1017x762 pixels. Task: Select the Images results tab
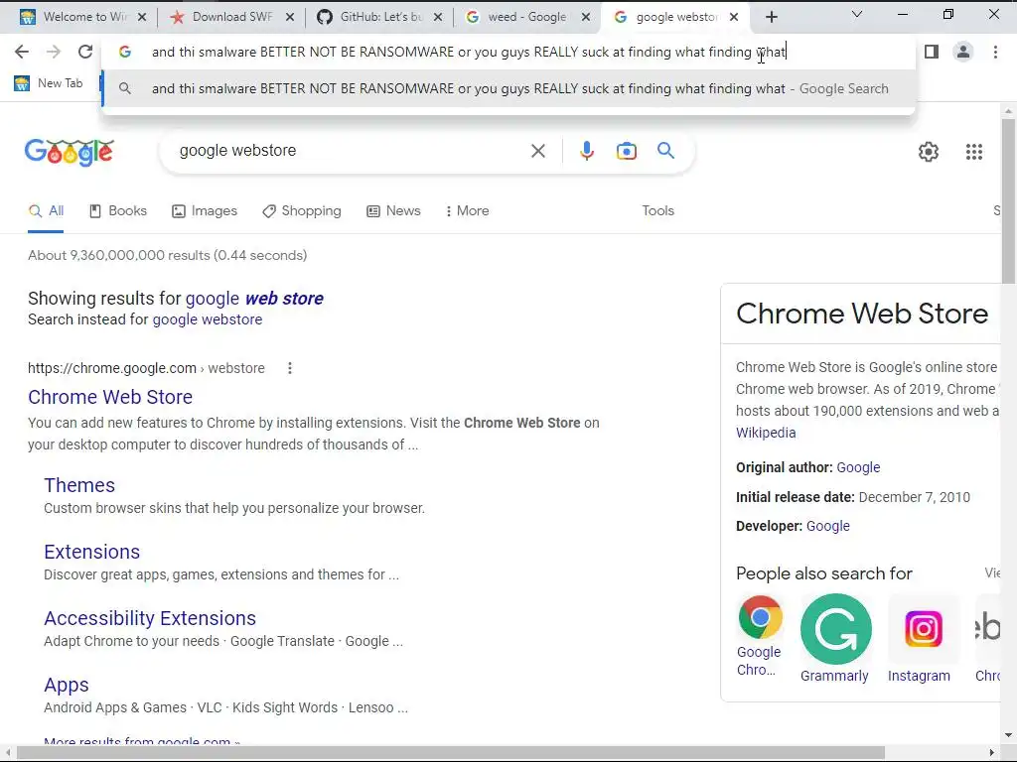tap(205, 211)
